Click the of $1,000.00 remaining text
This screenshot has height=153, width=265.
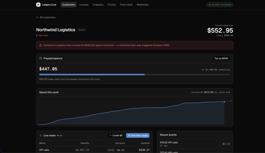tap(216, 70)
